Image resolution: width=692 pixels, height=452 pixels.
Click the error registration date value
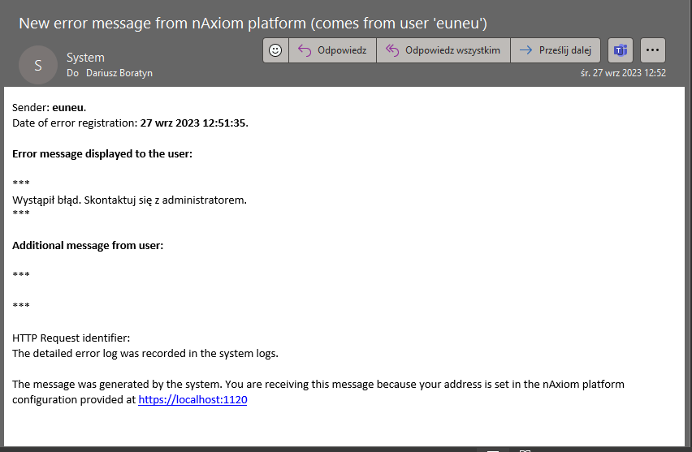click(193, 123)
